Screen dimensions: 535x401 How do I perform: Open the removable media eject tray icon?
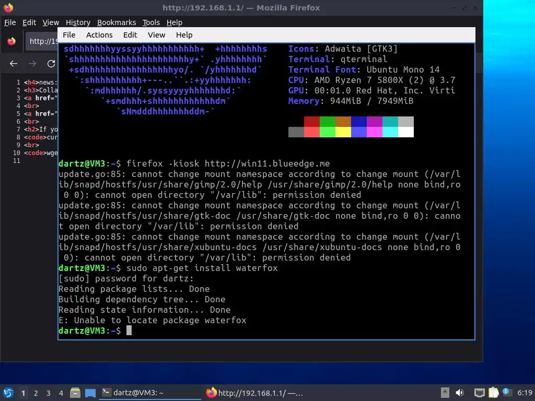pos(445,393)
